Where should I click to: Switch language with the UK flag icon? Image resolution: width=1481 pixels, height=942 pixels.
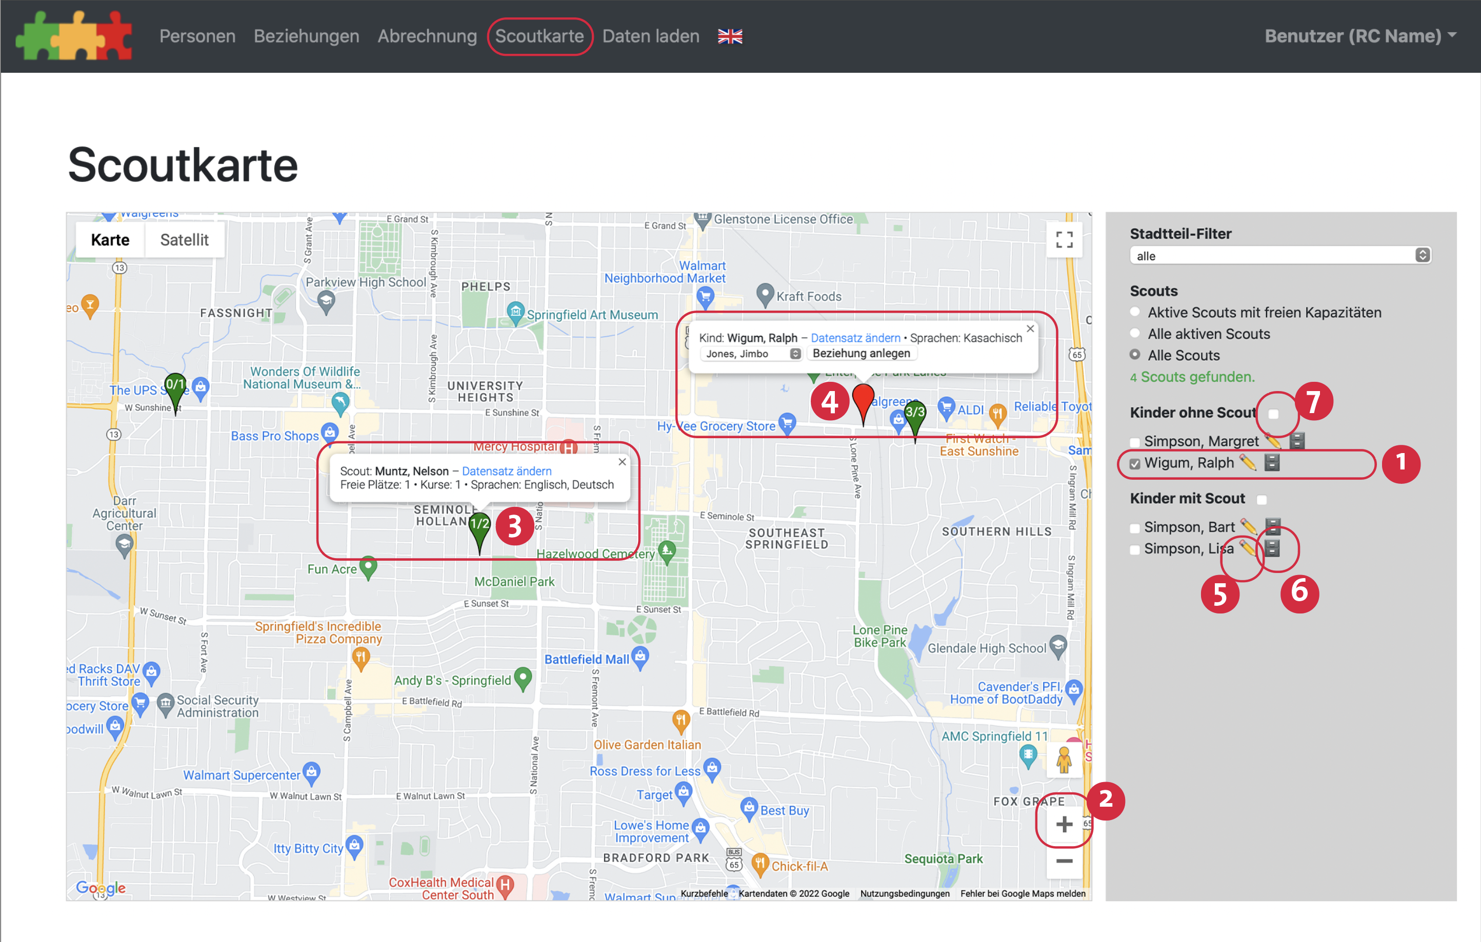(730, 37)
